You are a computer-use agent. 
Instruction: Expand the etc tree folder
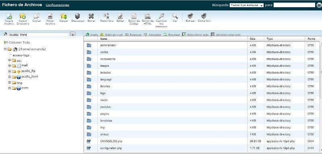[10, 60]
